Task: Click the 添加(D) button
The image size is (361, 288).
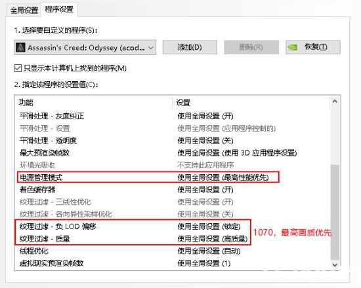Action: click(190, 47)
